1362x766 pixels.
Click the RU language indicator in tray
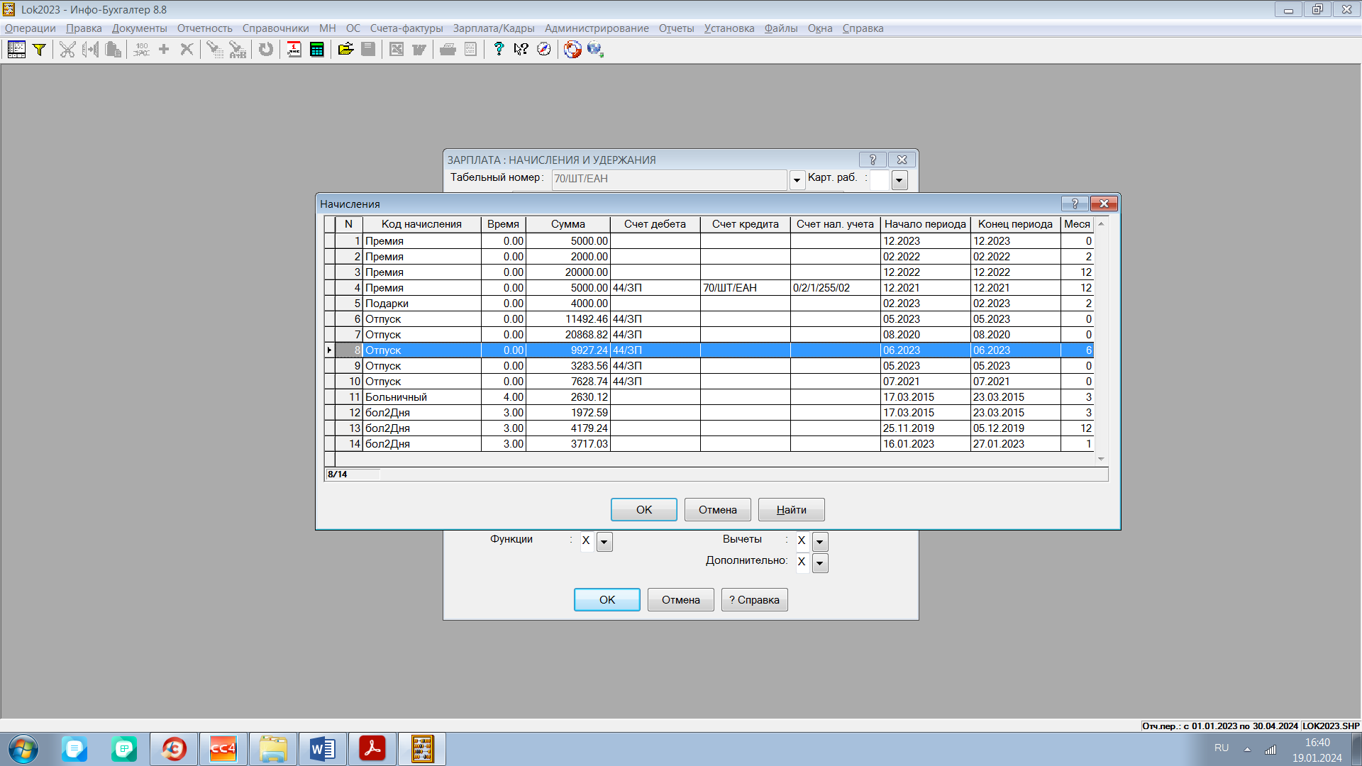pyautogui.click(x=1222, y=748)
